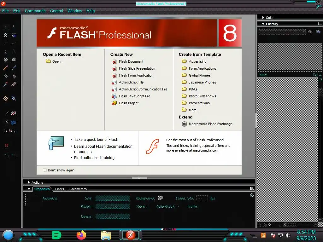The width and height of the screenshot is (323, 242).
Task: Click the Flash JavaScript File icon
Action: coord(114,96)
